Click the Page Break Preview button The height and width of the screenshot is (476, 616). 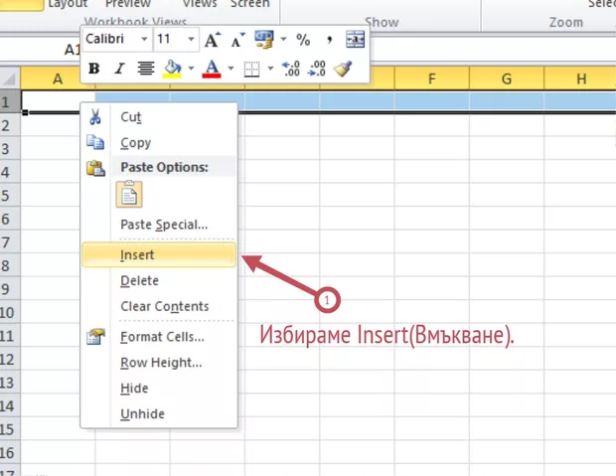point(128,4)
